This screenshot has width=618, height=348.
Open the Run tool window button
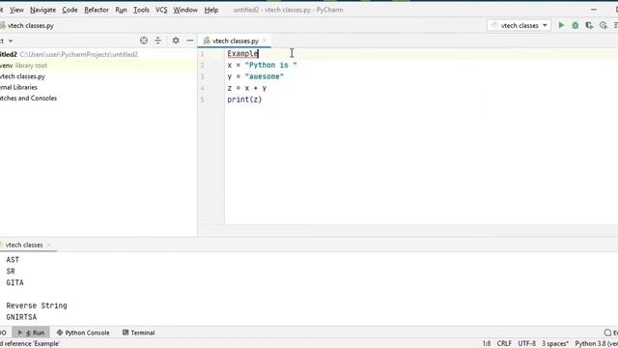(31, 333)
